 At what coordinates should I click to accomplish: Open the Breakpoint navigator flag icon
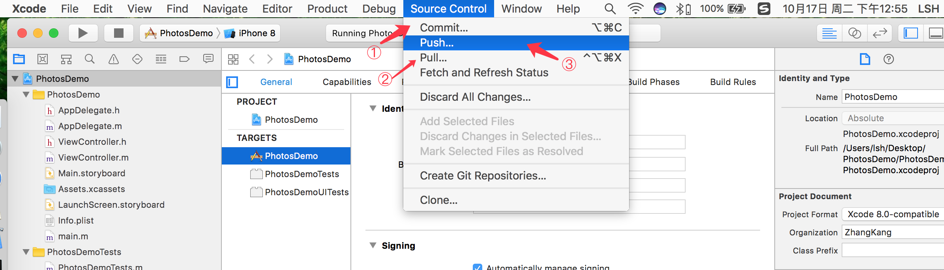pyautogui.click(x=184, y=59)
